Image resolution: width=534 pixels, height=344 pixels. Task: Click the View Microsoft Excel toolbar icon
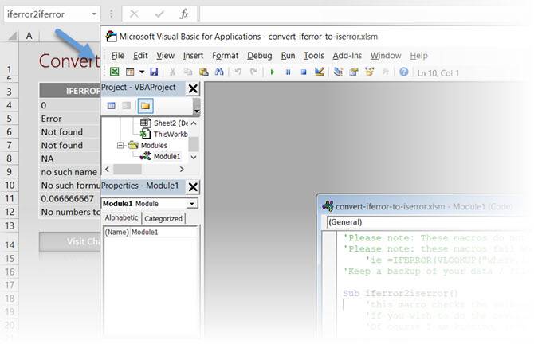(x=115, y=72)
